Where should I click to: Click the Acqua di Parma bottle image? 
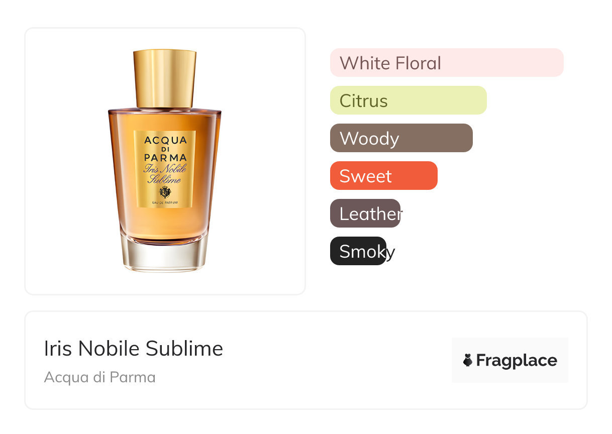[165, 161]
